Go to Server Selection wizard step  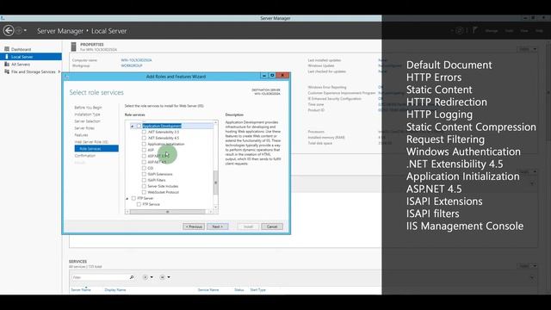87,121
